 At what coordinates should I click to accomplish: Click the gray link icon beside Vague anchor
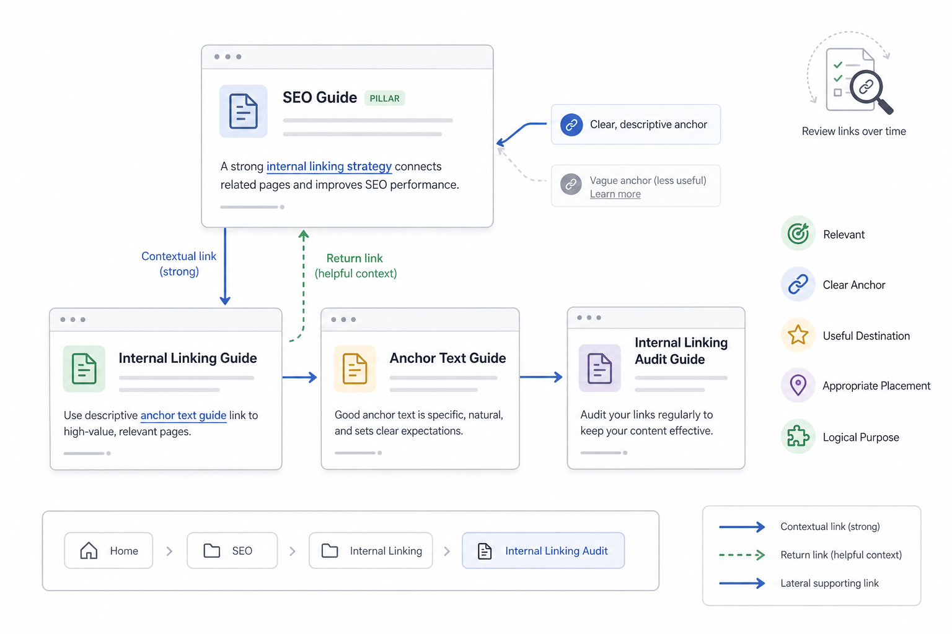pyautogui.click(x=571, y=184)
